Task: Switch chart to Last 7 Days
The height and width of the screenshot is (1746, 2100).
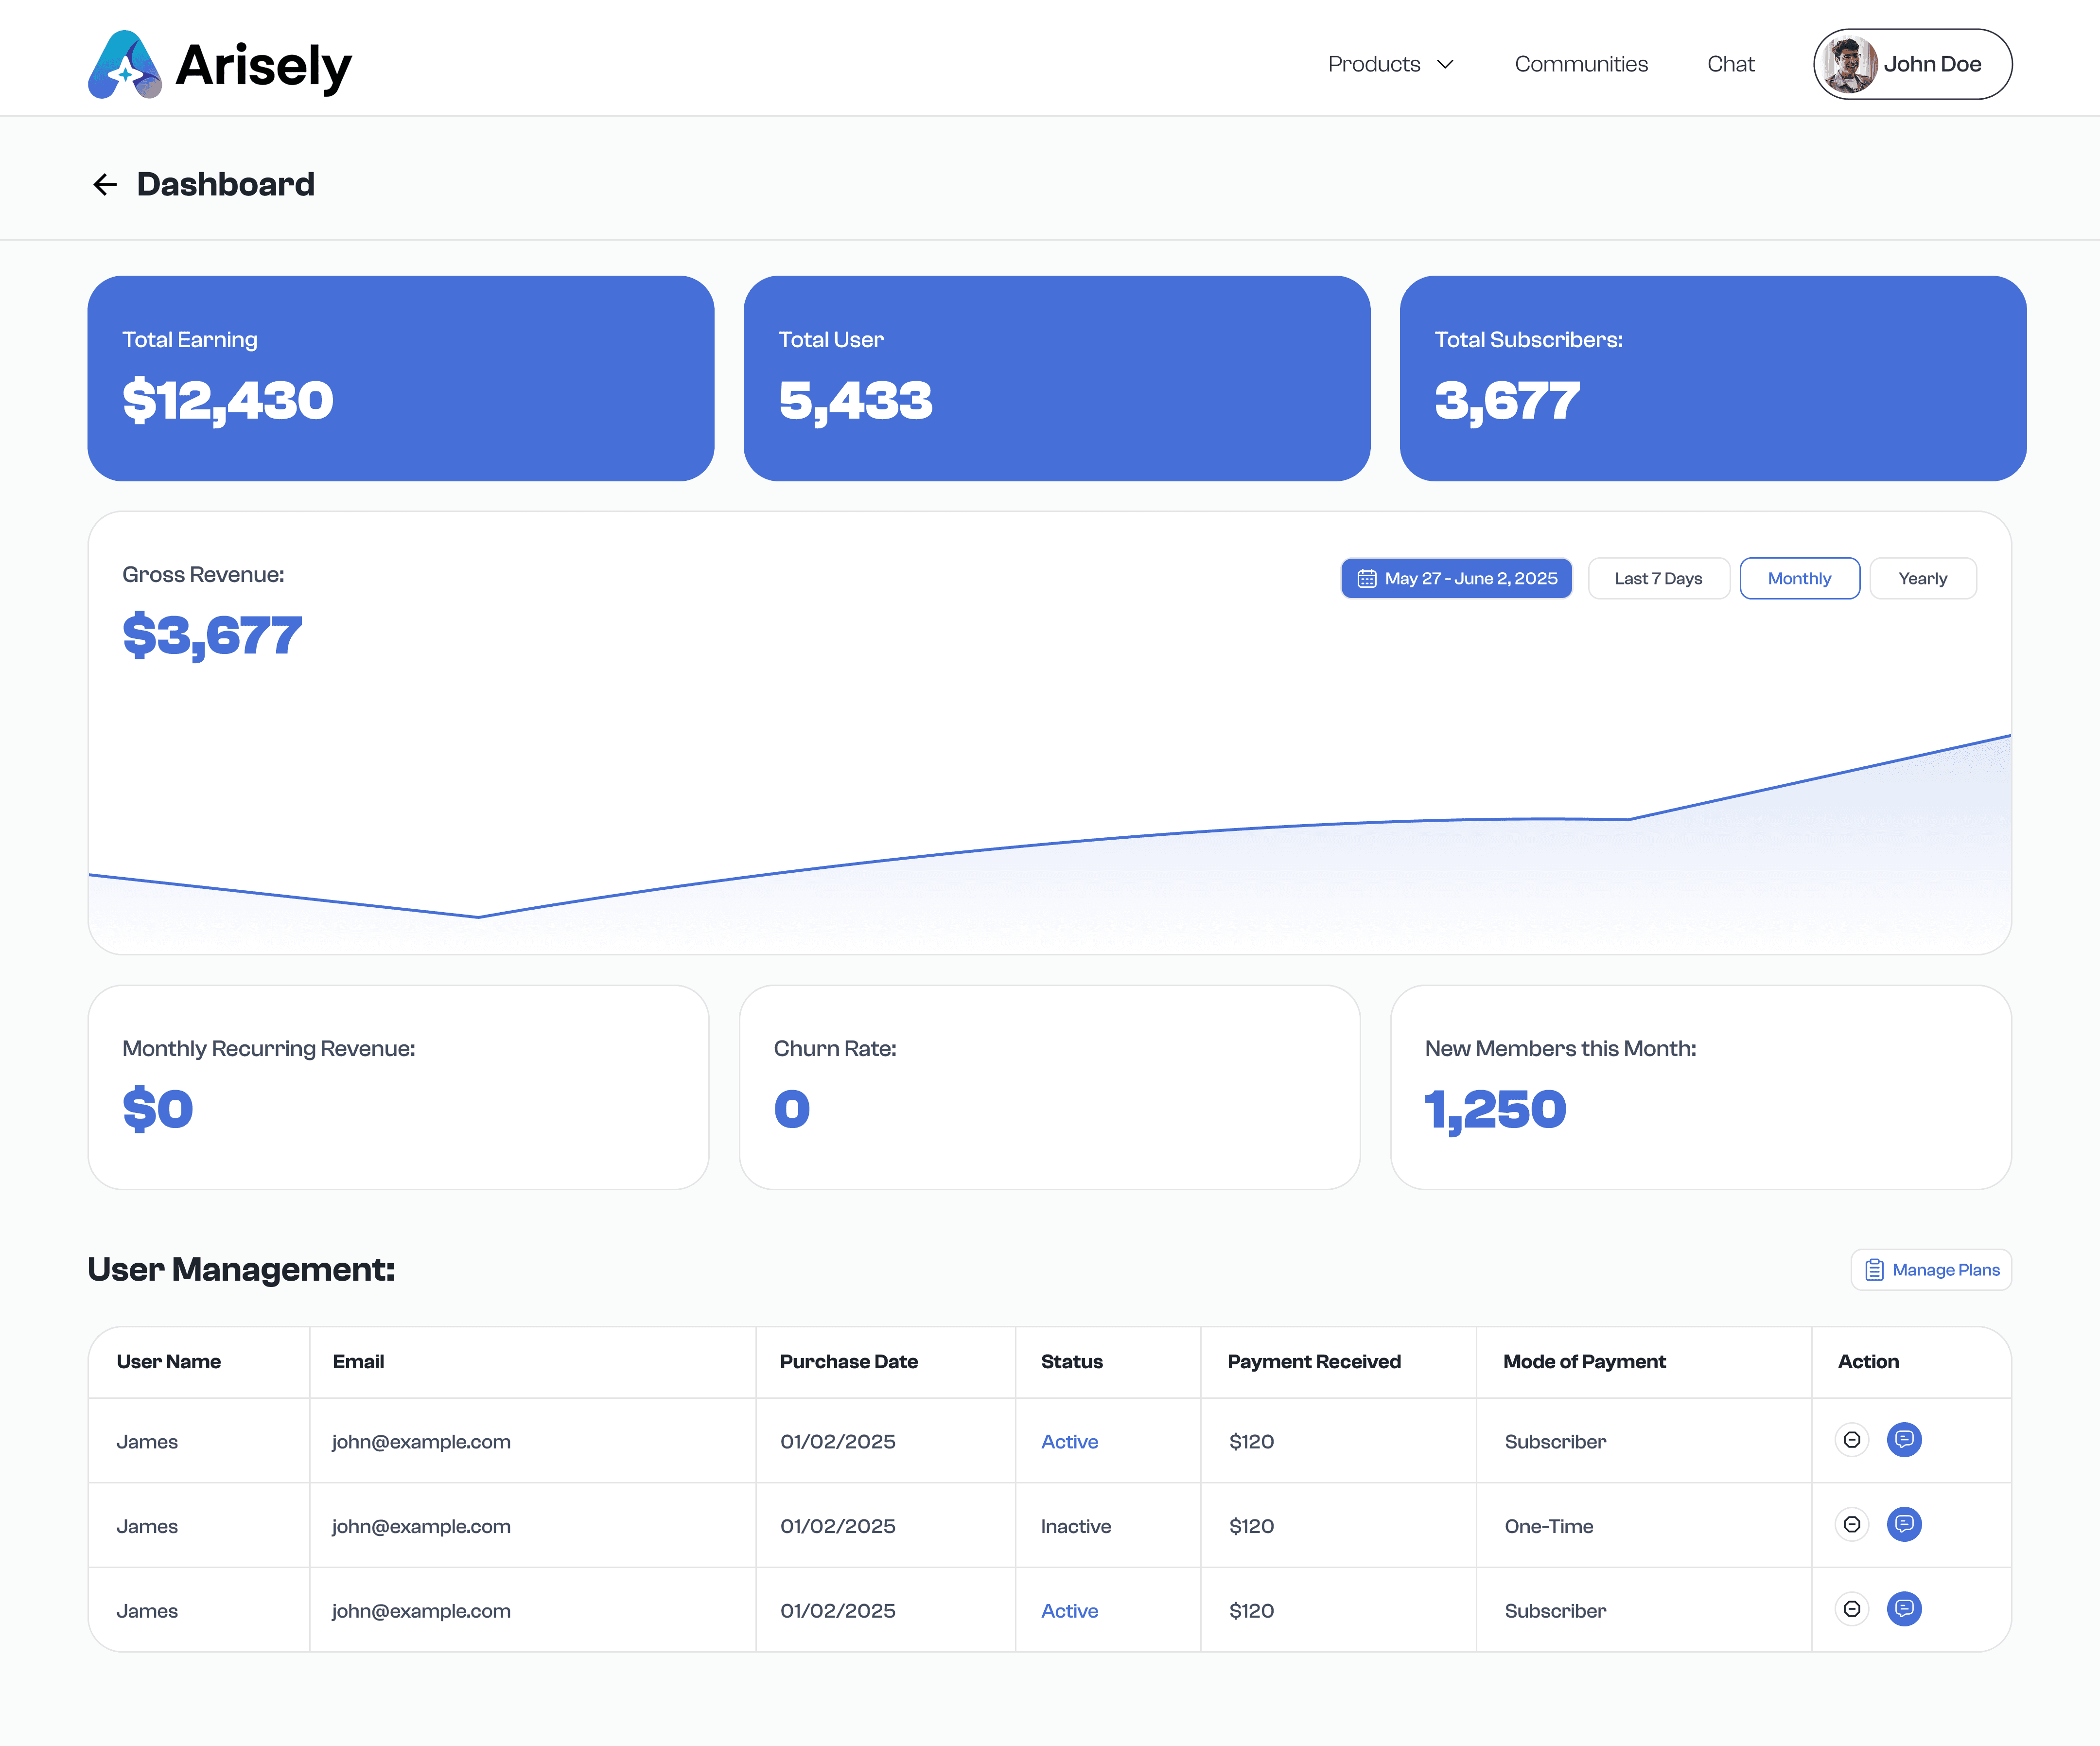Action: point(1658,578)
